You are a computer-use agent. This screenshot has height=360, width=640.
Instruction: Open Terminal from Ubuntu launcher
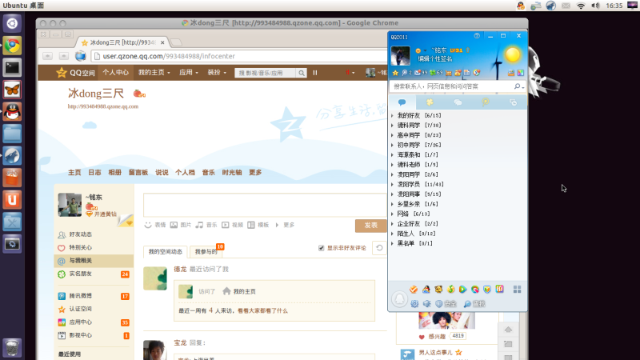pyautogui.click(x=12, y=67)
